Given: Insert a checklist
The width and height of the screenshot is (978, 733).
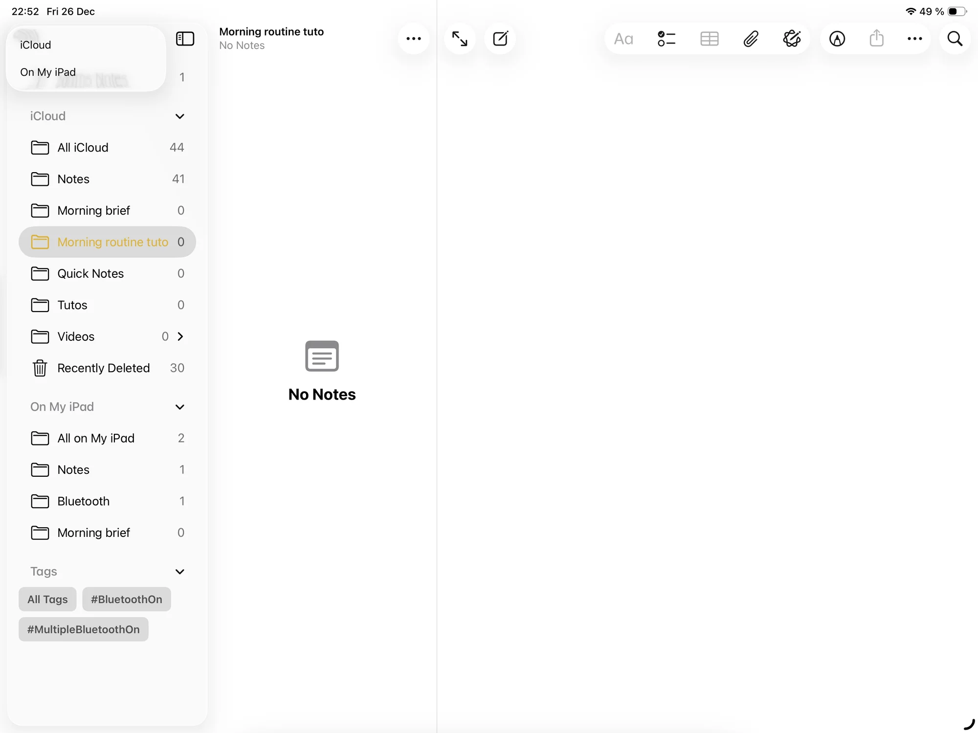Looking at the screenshot, I should tap(666, 39).
